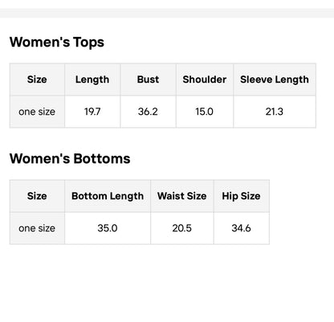Select the Waist Size column header
The width and height of the screenshot is (334, 322).
pos(182,196)
